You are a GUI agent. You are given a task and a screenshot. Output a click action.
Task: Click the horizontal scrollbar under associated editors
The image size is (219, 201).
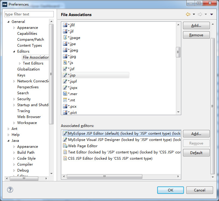104,177
